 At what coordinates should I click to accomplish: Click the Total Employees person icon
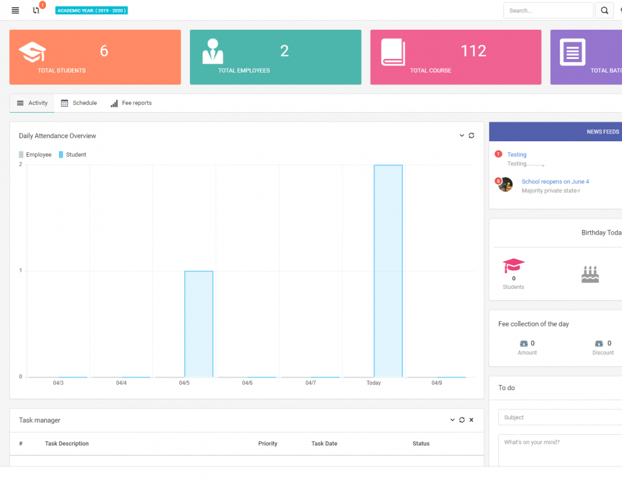point(213,51)
